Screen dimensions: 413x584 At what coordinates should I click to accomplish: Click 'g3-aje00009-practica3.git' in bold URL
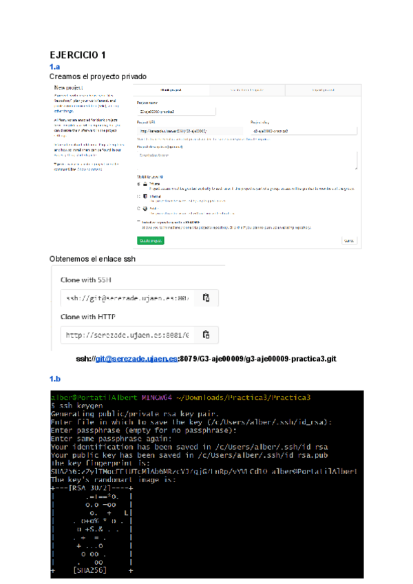coord(290,359)
